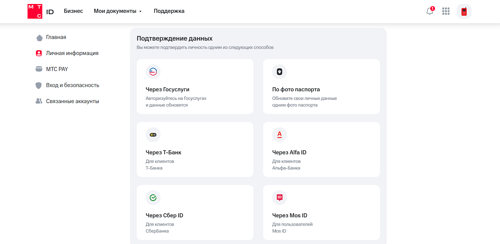Click the text Для пользователей Mos ID
This screenshot has height=244, width=500.
[x=292, y=228]
